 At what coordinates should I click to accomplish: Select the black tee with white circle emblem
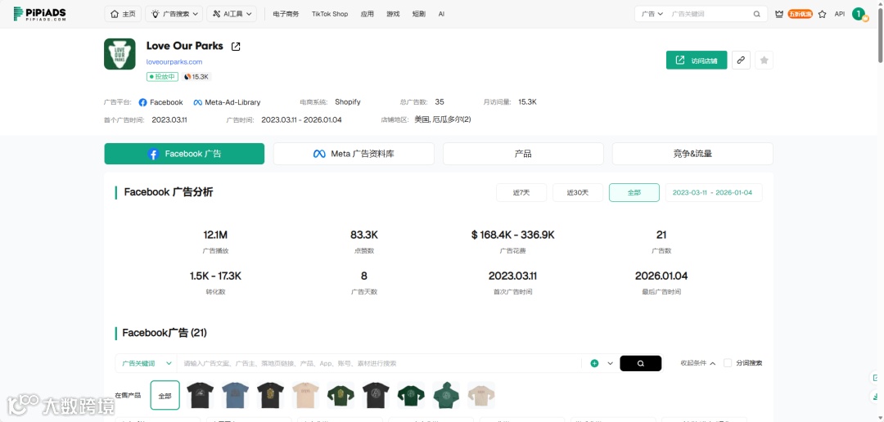(x=376, y=396)
